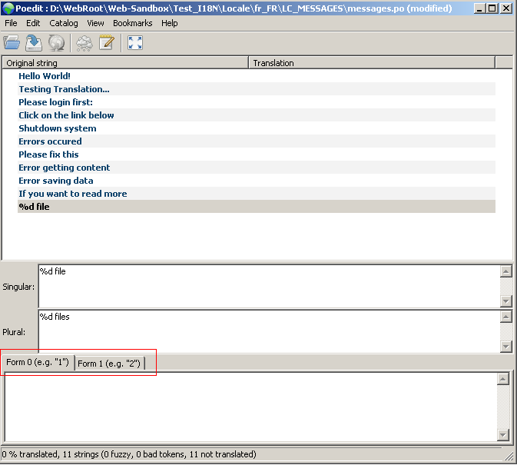Click the Open catalog folder icon
Viewport: 517px width, 465px height.
tap(12, 43)
